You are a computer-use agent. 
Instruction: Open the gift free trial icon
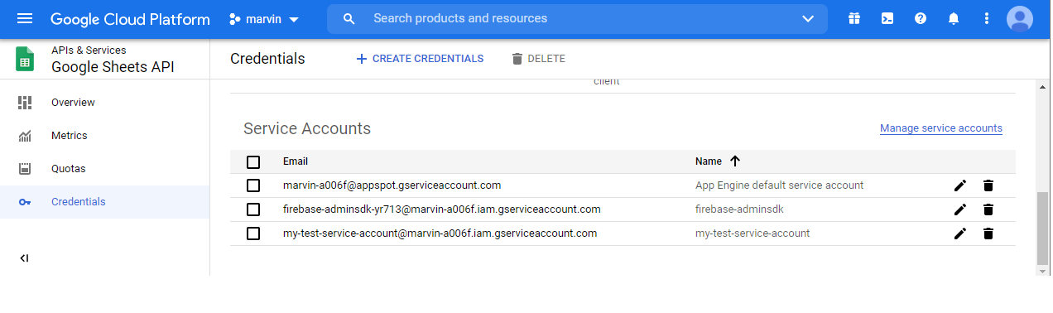point(854,18)
